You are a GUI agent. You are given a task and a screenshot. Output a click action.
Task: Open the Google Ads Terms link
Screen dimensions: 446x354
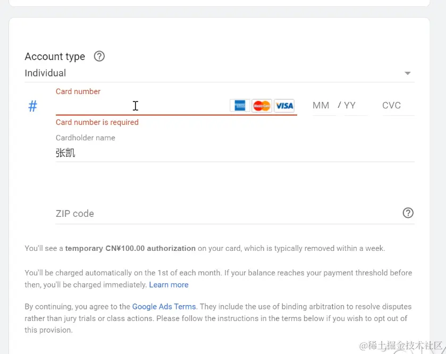(x=164, y=307)
